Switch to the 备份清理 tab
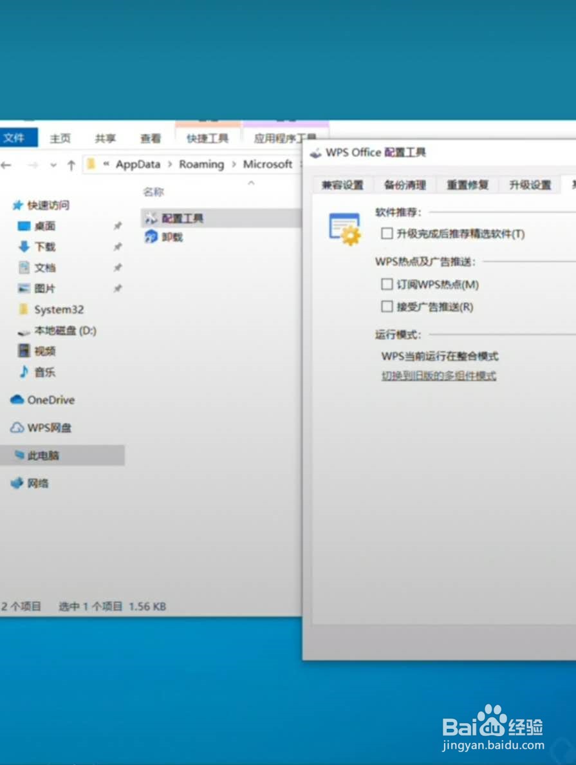This screenshot has height=765, width=576. [x=404, y=185]
